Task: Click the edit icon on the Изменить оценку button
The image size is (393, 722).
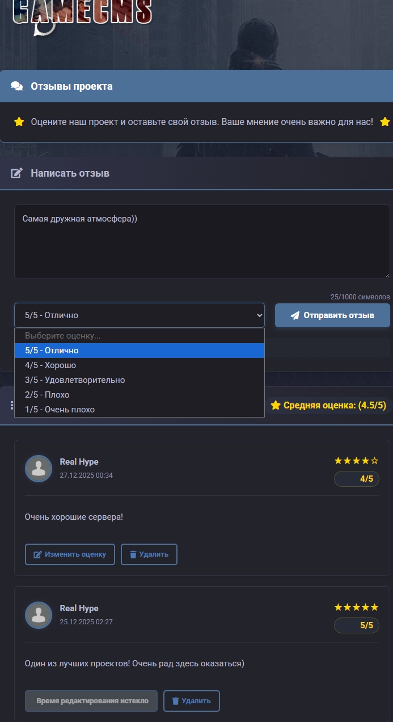Action: 38,554
